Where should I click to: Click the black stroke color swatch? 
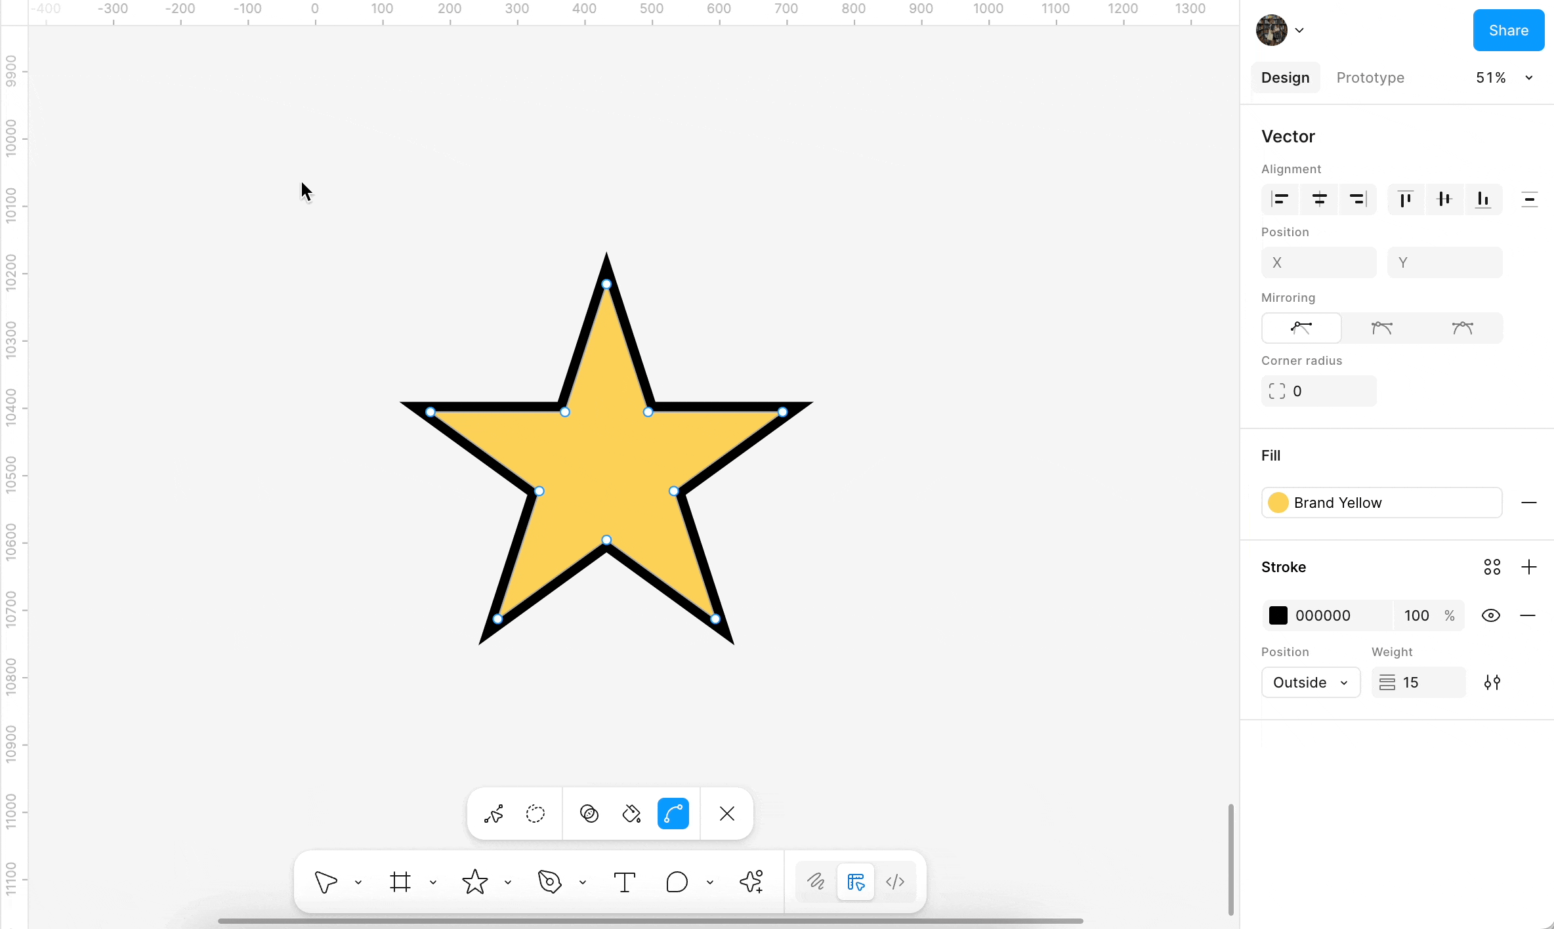1278,615
